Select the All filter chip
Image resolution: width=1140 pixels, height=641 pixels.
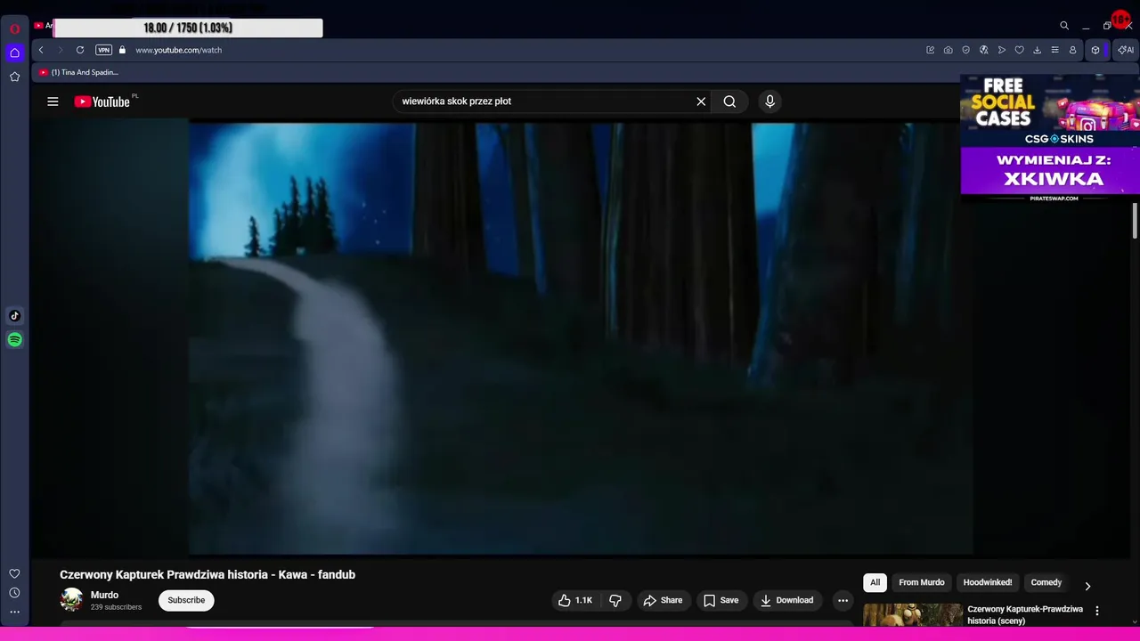tap(875, 582)
